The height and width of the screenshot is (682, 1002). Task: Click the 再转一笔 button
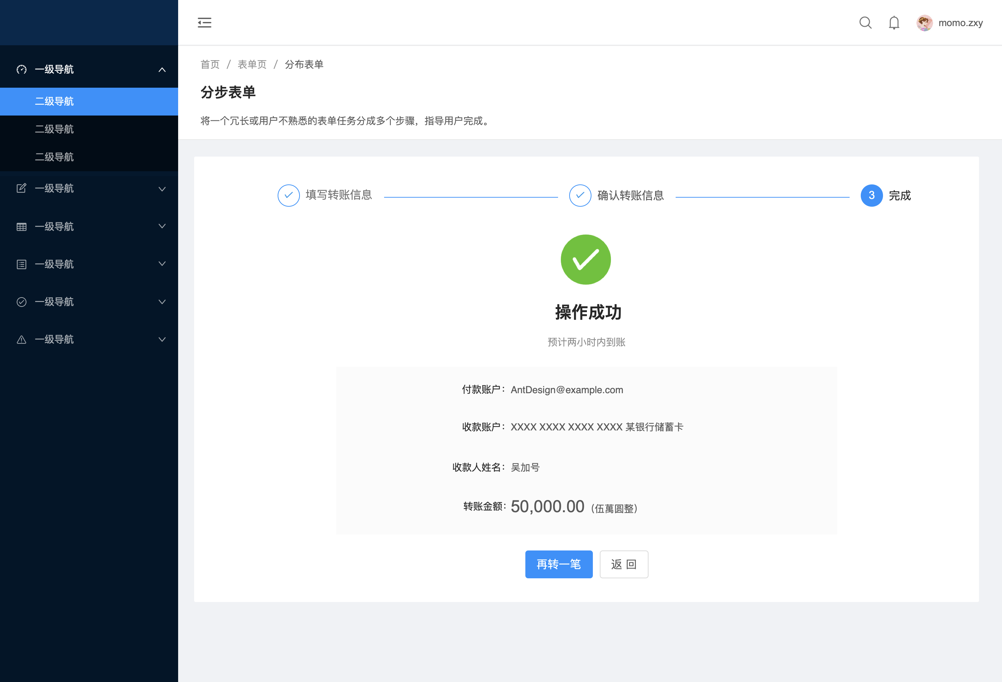558,564
